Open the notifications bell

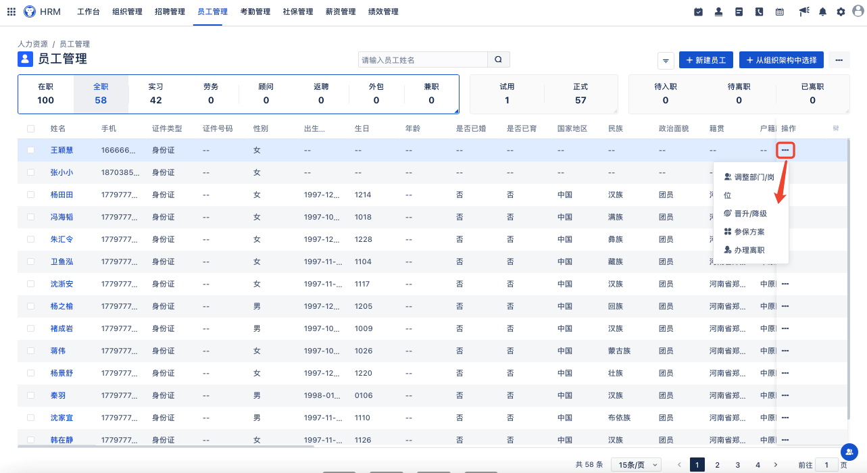click(x=822, y=11)
